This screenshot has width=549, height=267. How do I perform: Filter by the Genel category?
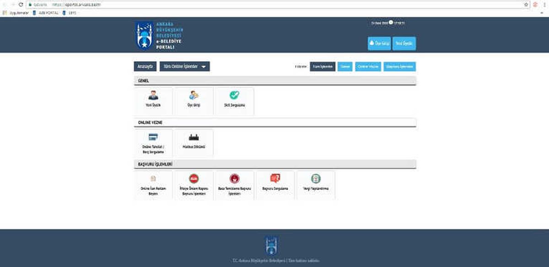click(345, 67)
